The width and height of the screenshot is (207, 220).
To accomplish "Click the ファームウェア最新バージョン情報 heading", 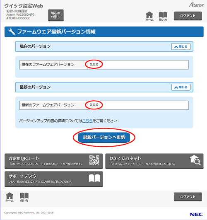I will [x=56, y=32].
